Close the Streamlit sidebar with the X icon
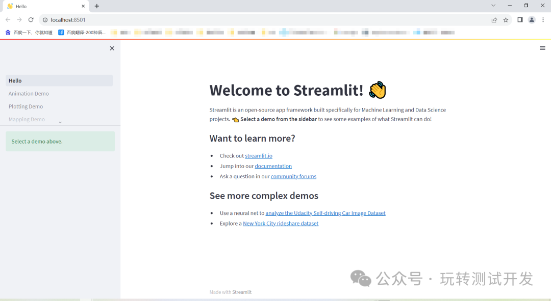The image size is (551, 301). (112, 48)
